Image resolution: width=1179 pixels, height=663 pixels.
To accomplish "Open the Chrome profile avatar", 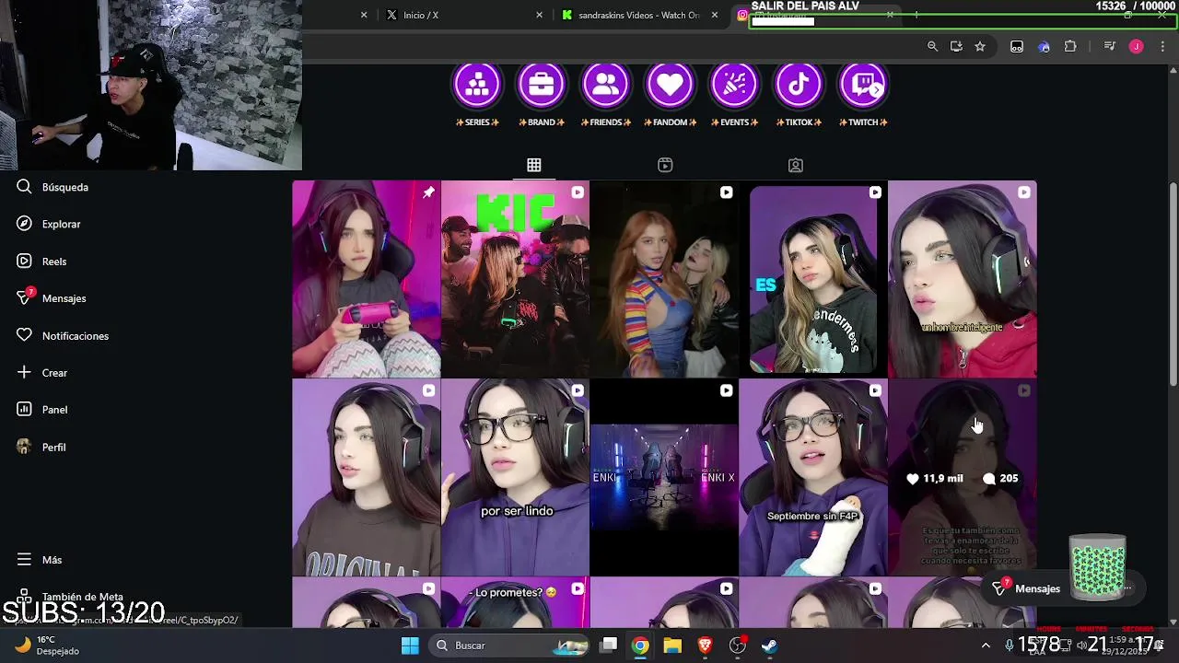I will [1136, 46].
